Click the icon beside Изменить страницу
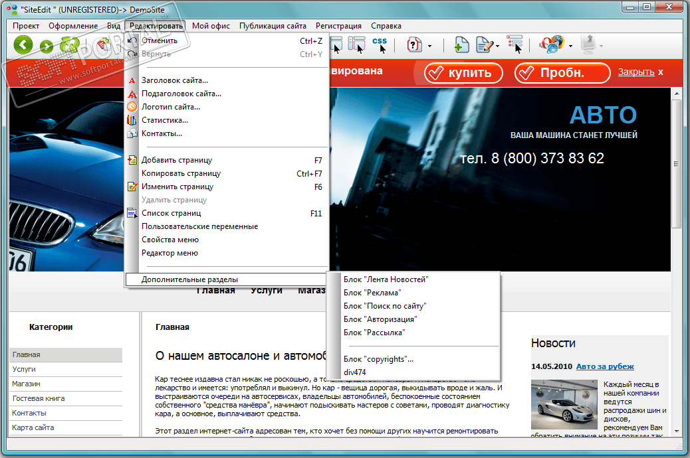Viewport: 690px width, 458px height. click(x=132, y=187)
